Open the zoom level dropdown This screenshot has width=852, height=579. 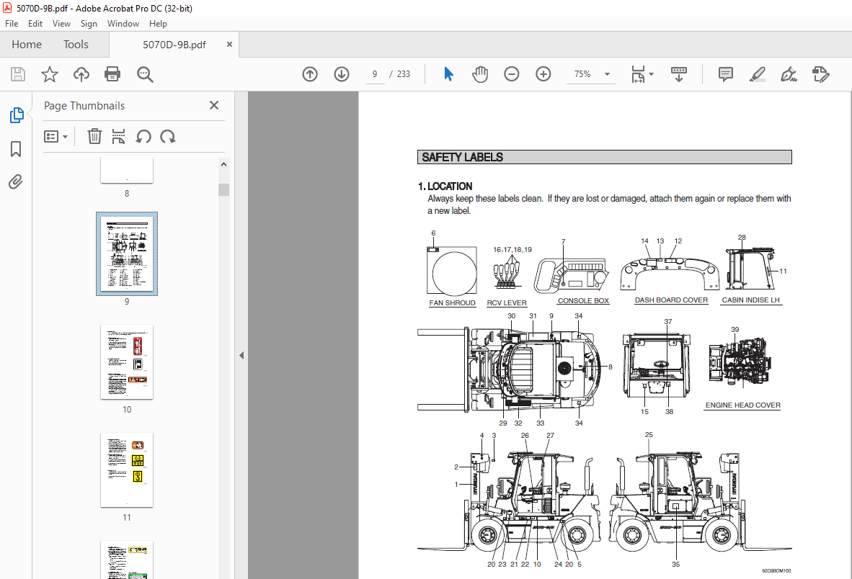608,74
